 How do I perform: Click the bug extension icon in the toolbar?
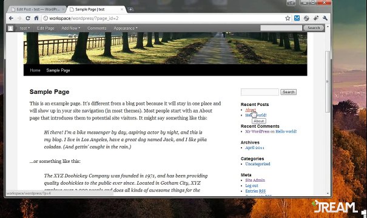click(316, 18)
